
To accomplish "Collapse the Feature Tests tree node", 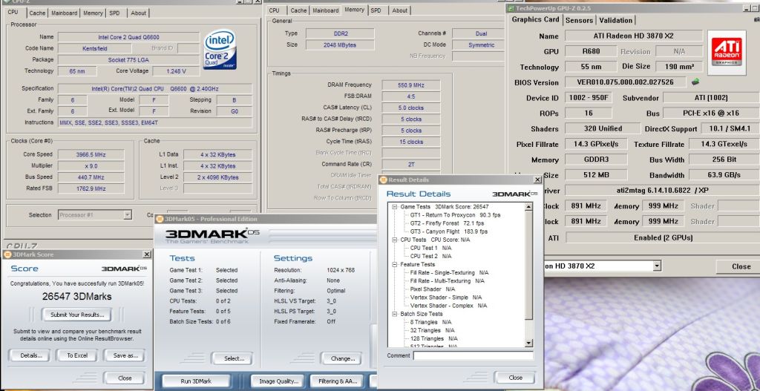I will [x=395, y=265].
